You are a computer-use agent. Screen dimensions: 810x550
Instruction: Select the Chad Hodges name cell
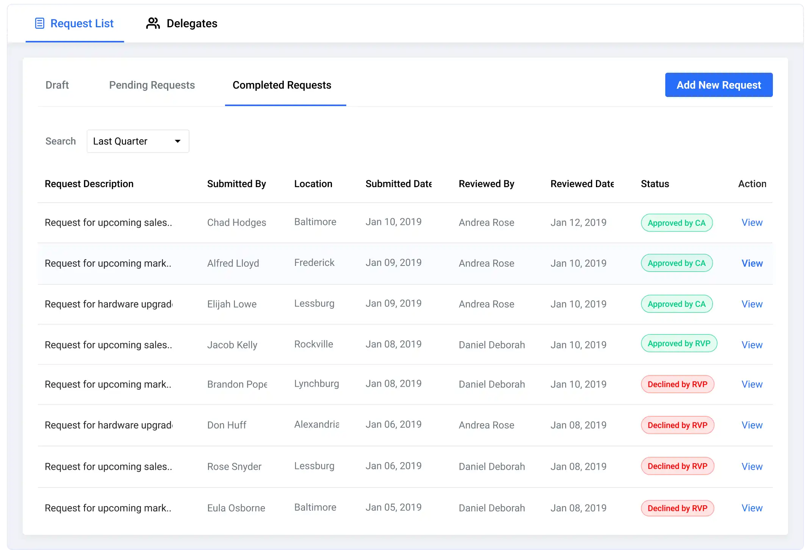click(237, 223)
